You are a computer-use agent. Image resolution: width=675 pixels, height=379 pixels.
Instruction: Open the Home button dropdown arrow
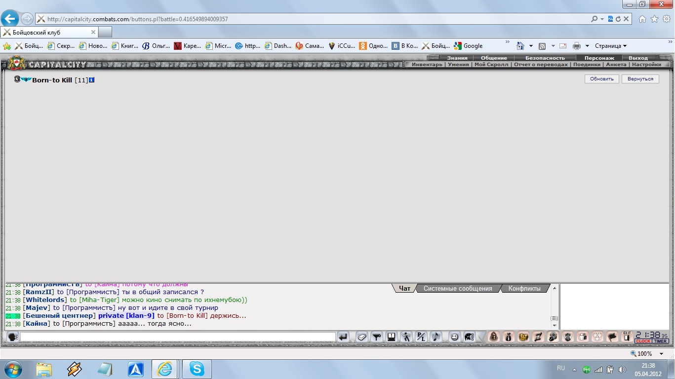point(531,46)
